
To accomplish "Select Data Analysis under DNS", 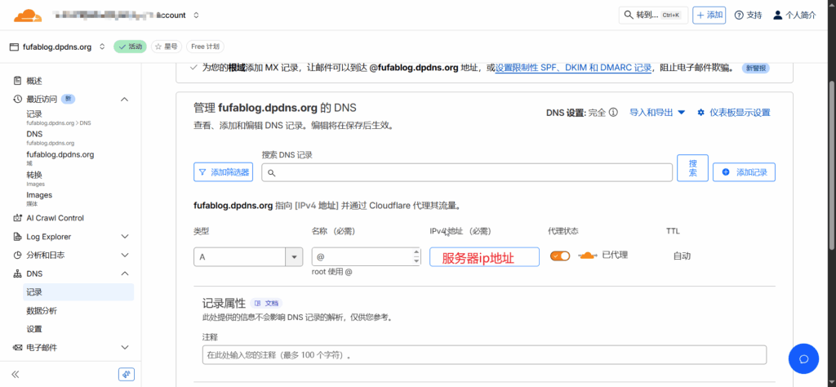I will click(x=42, y=310).
